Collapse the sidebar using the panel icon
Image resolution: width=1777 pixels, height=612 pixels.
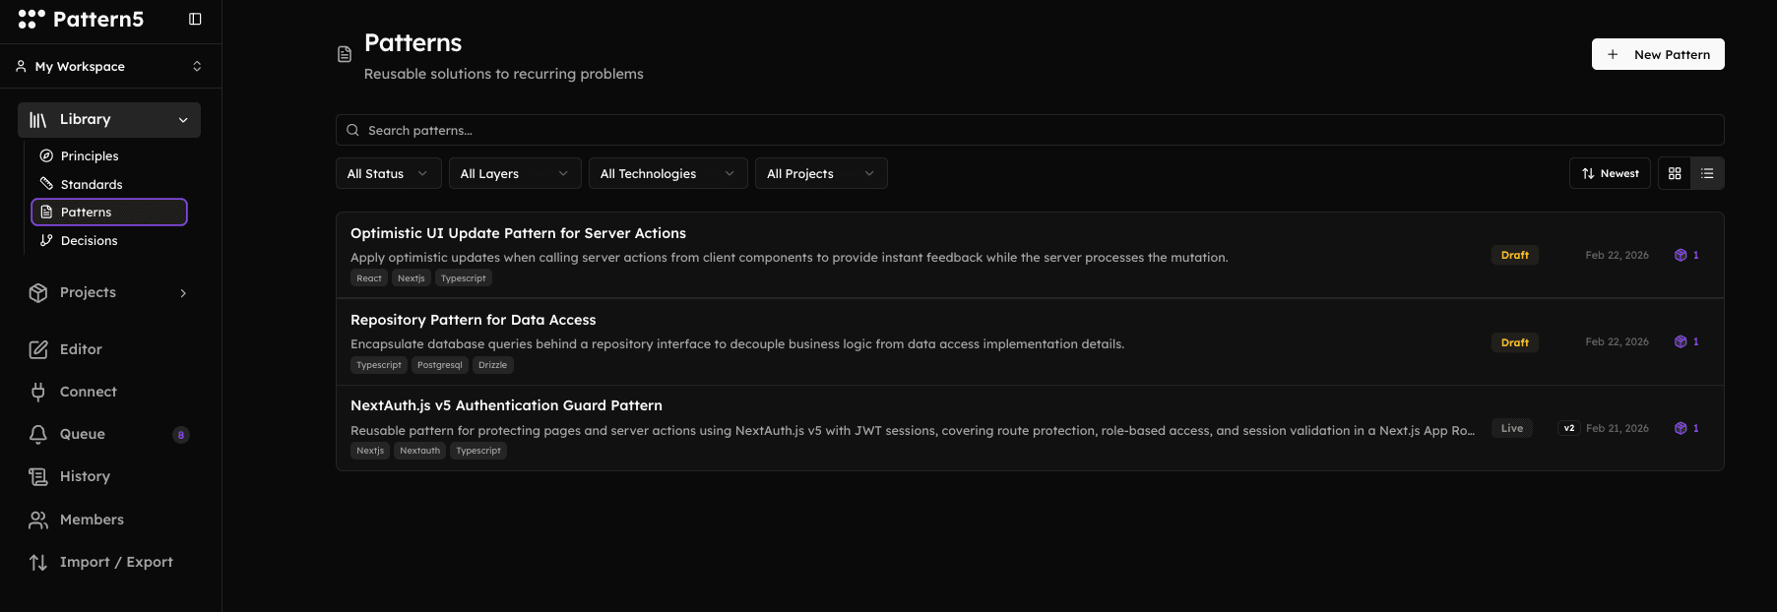(x=195, y=19)
